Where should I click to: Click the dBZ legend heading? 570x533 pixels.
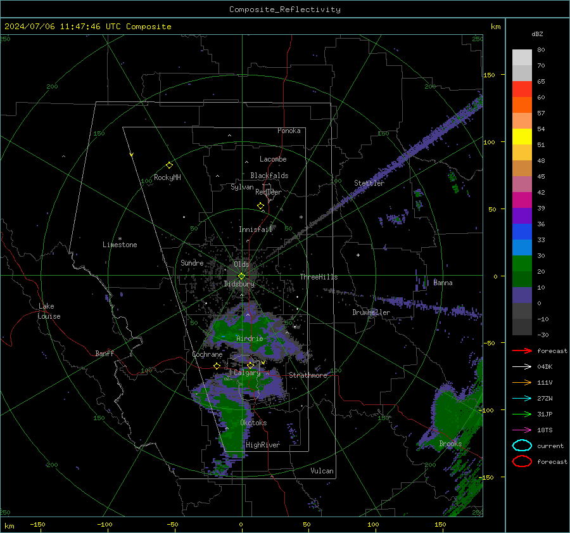[537, 34]
